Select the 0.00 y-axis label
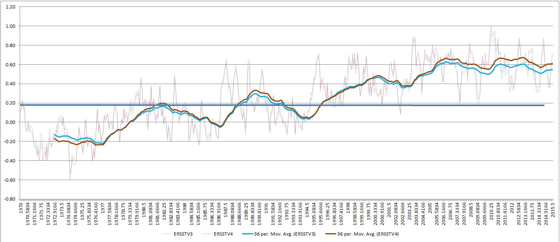Screen dimensions: 560x242 (x=11, y=122)
